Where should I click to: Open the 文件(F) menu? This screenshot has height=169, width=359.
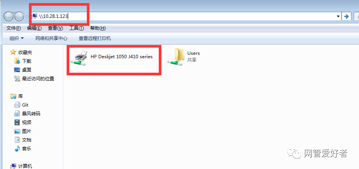tap(13, 28)
